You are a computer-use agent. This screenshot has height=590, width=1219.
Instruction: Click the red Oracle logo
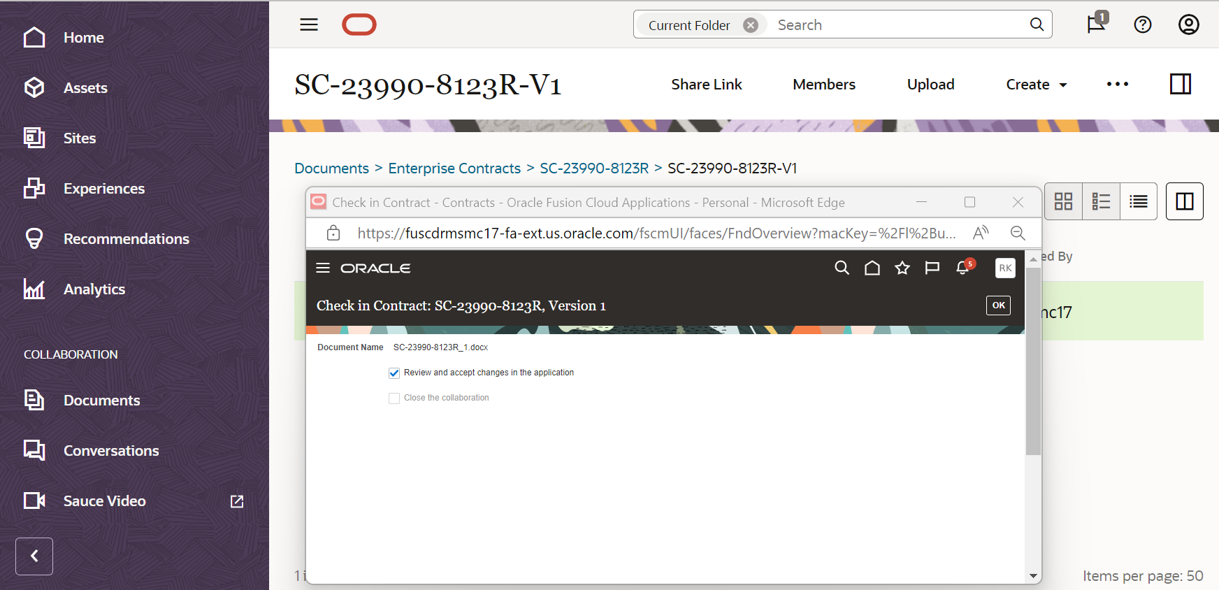(359, 24)
